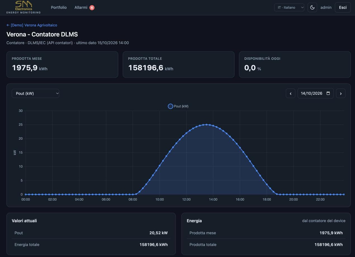355x257 pixels.
Task: Open the Portfolio menu
Action: point(59,8)
